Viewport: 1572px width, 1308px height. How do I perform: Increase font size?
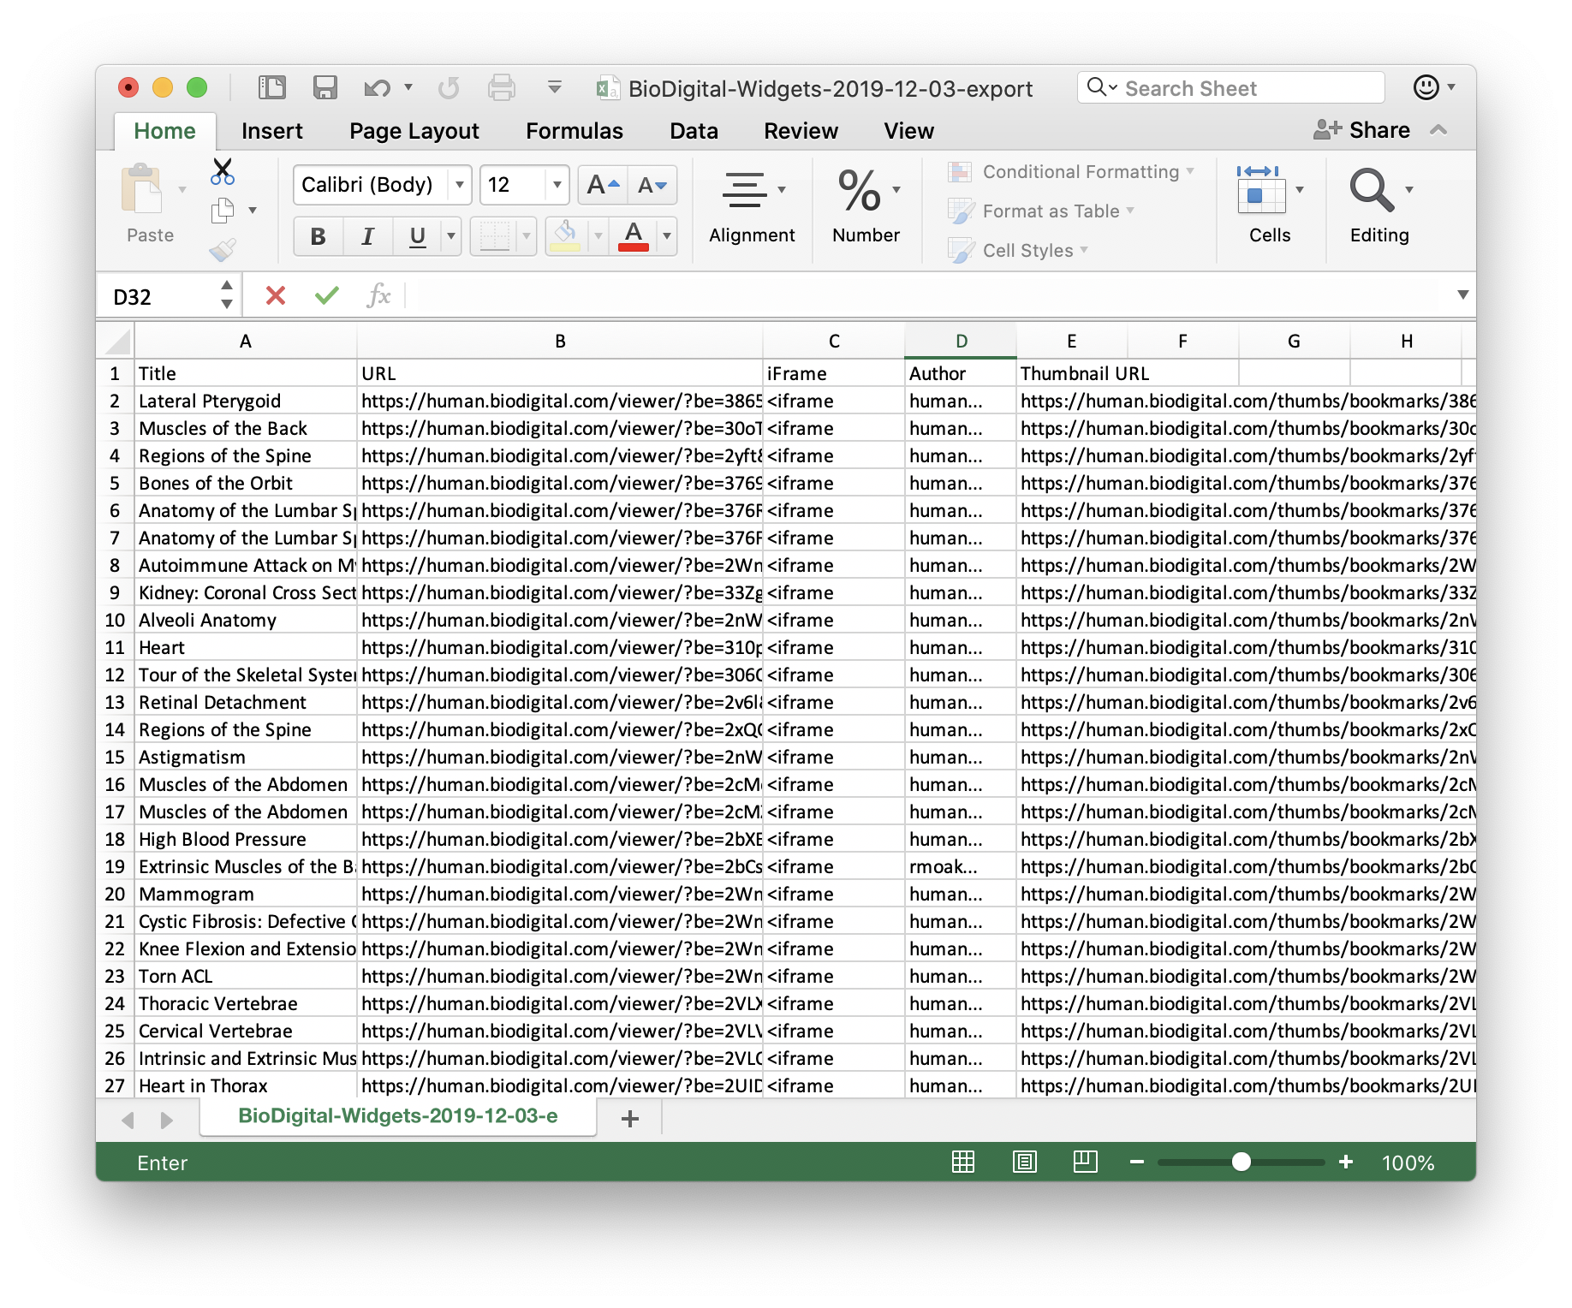(604, 185)
